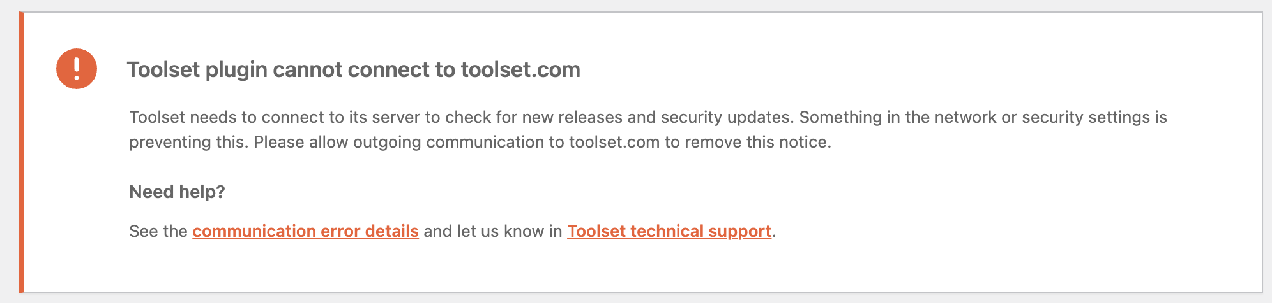Screen dimensions: 1272x303
Task: Click the orange exclamation warning icon
Action: pyautogui.click(x=77, y=69)
